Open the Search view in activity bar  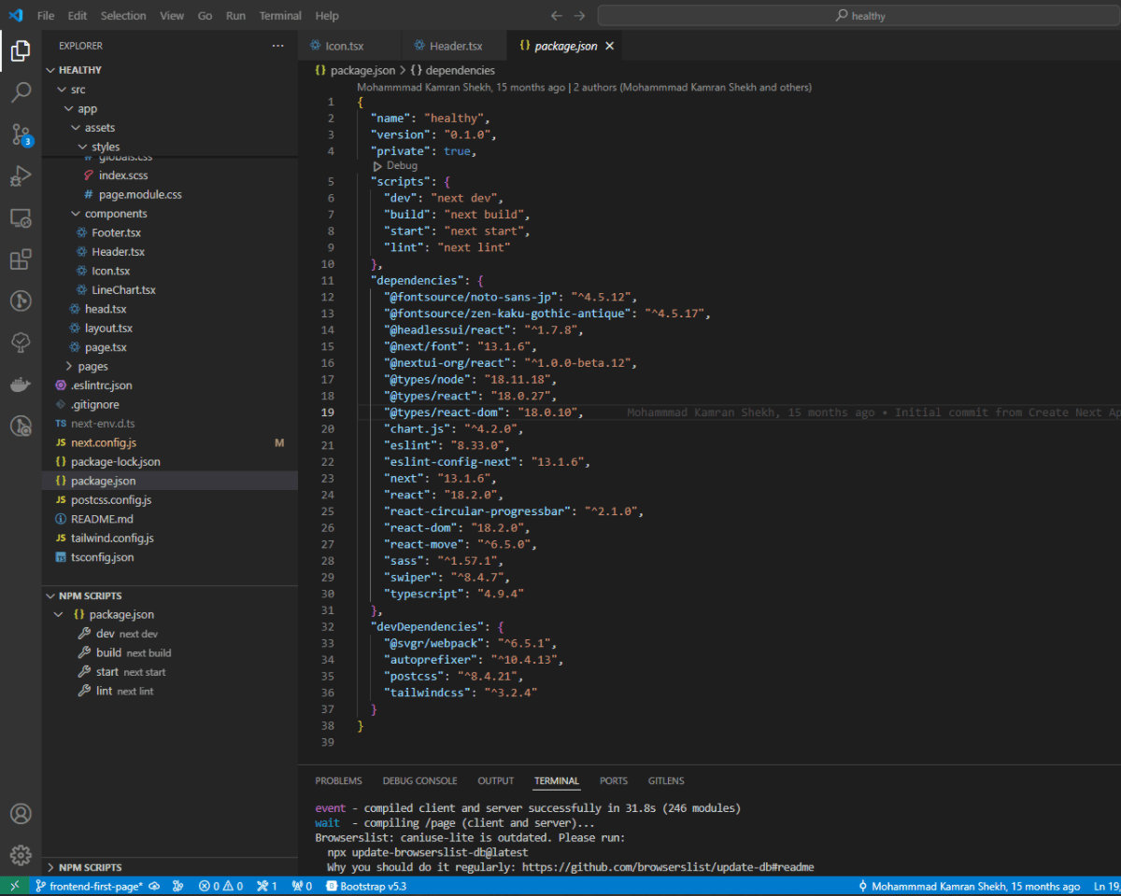click(x=21, y=91)
